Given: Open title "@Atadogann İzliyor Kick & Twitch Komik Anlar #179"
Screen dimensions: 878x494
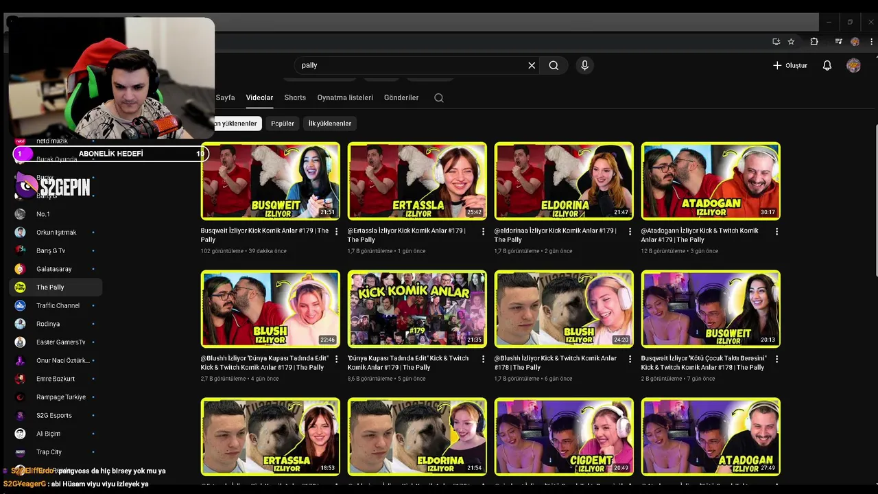Looking at the screenshot, I should 700,235.
